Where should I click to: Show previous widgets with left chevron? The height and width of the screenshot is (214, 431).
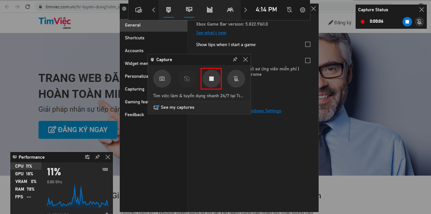[154, 10]
